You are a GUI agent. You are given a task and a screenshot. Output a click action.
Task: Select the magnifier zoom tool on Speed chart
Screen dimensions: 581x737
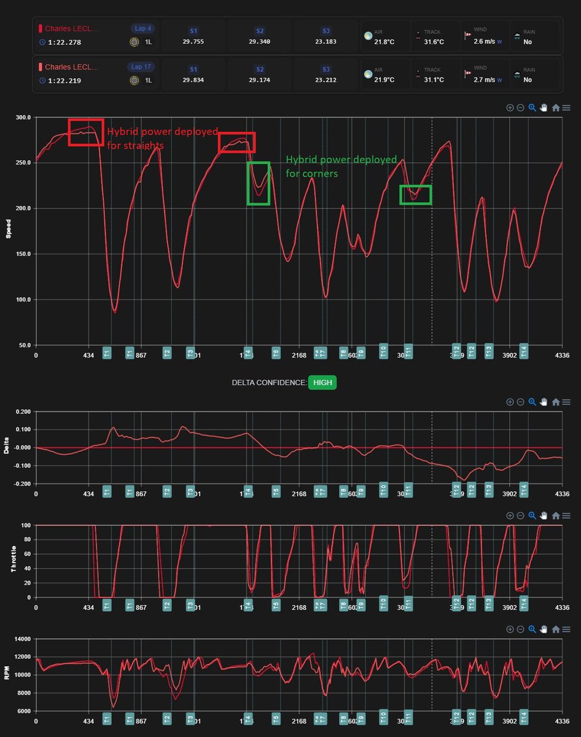[532, 107]
